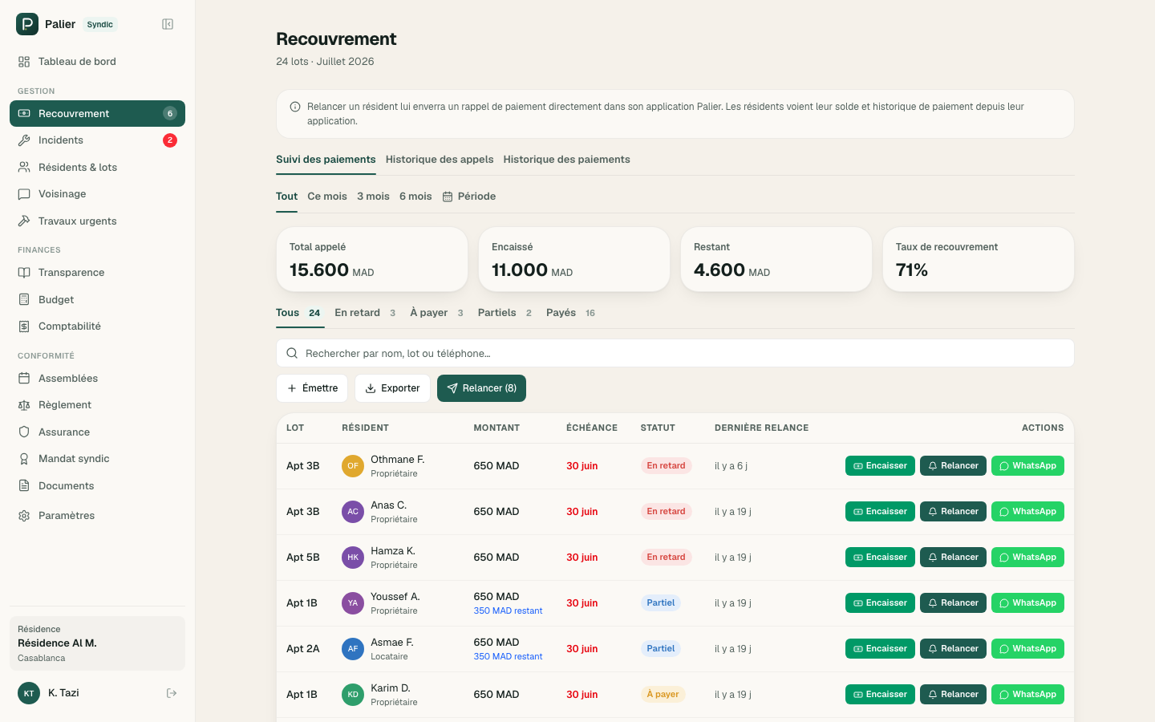Screen dimensions: 1155x722
Task: Open Paramètres settings
Action: pyautogui.click(x=97, y=516)
